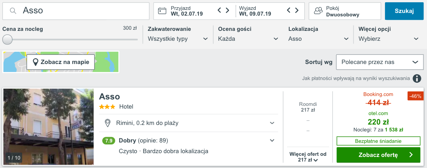Open the Lokalizacja dropdown
The height and width of the screenshot is (168, 427).
pos(318,39)
